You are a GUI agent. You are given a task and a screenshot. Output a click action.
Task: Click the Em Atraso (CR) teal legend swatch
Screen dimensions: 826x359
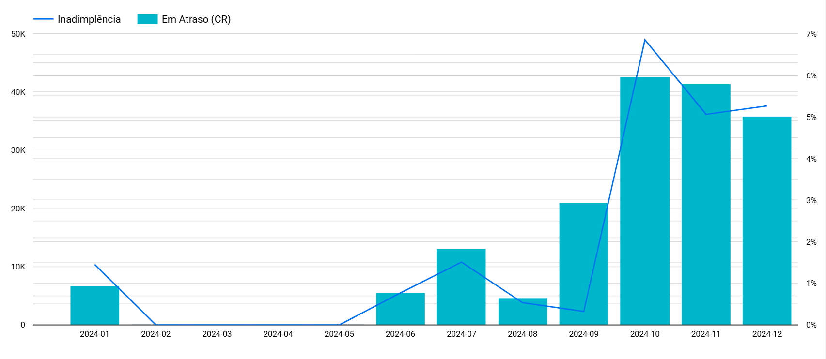[147, 19]
